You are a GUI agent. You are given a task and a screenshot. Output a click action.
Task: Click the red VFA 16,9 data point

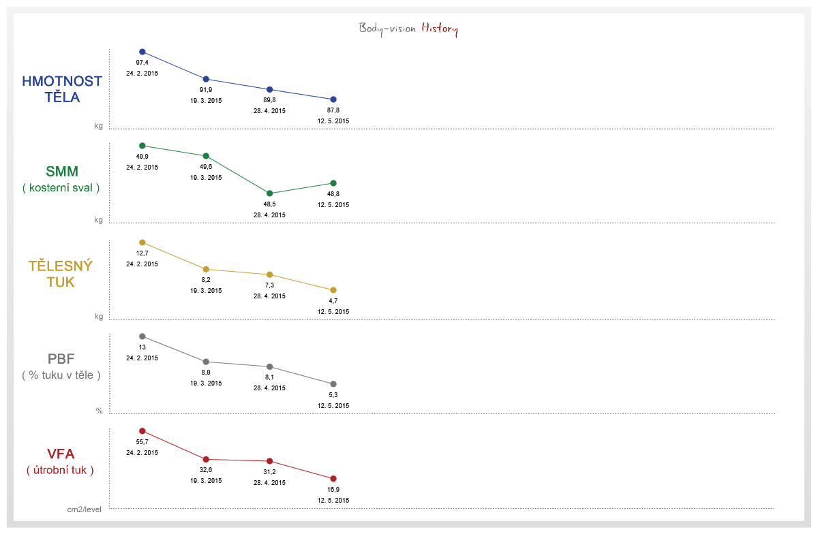333,479
